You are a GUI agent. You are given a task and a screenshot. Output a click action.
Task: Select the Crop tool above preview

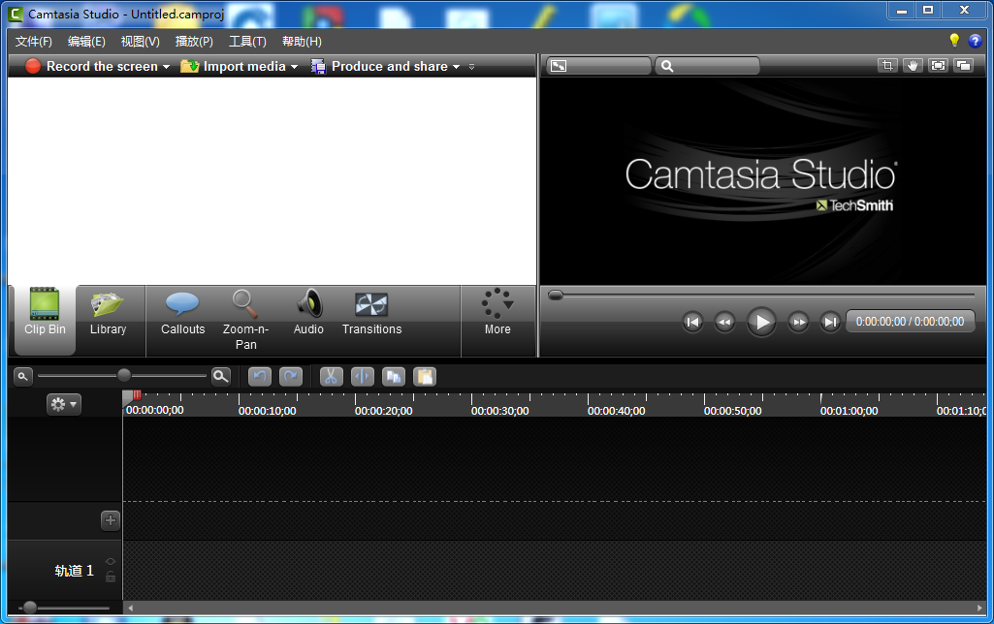[x=886, y=66]
